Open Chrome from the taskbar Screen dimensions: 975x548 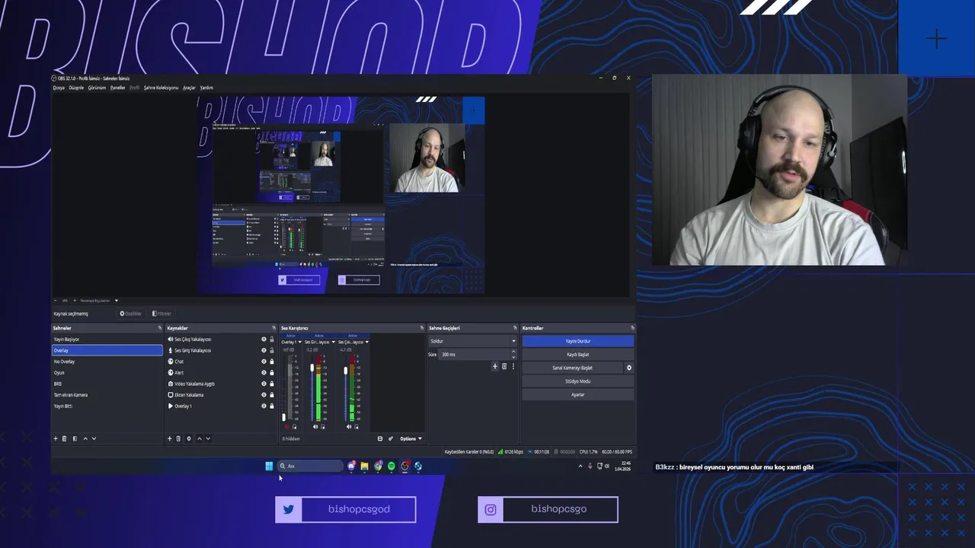click(378, 466)
